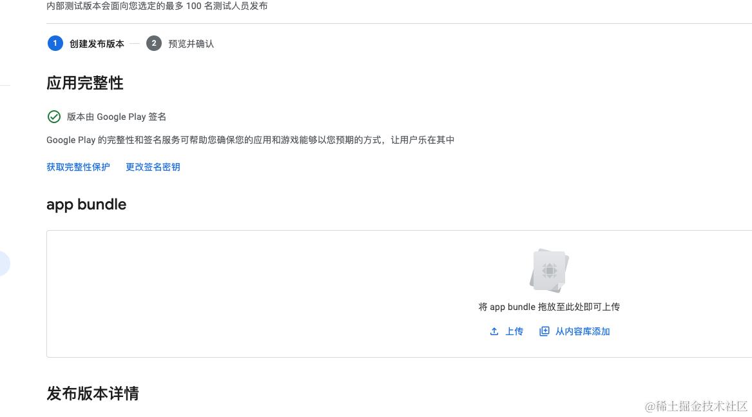752x417 pixels.
Task: Select the 创建发布版本 step label
Action: tap(97, 44)
